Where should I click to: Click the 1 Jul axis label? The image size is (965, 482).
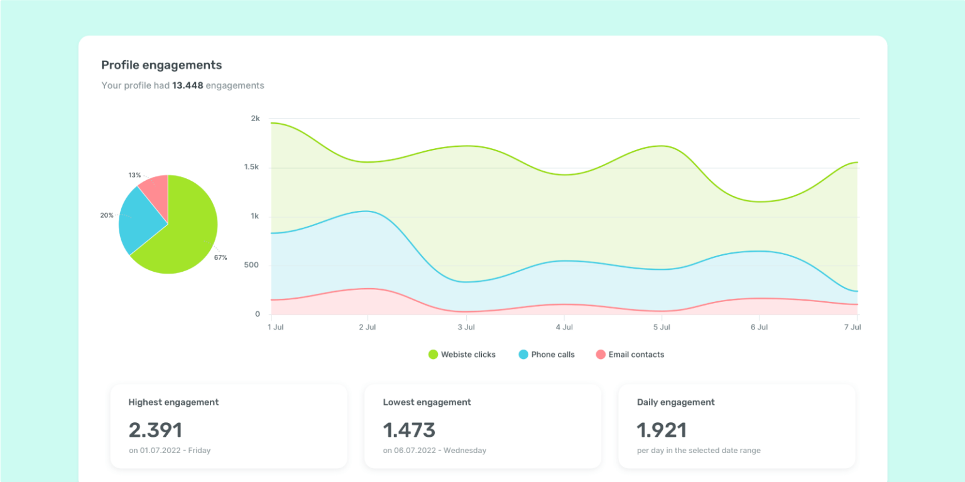pyautogui.click(x=275, y=327)
